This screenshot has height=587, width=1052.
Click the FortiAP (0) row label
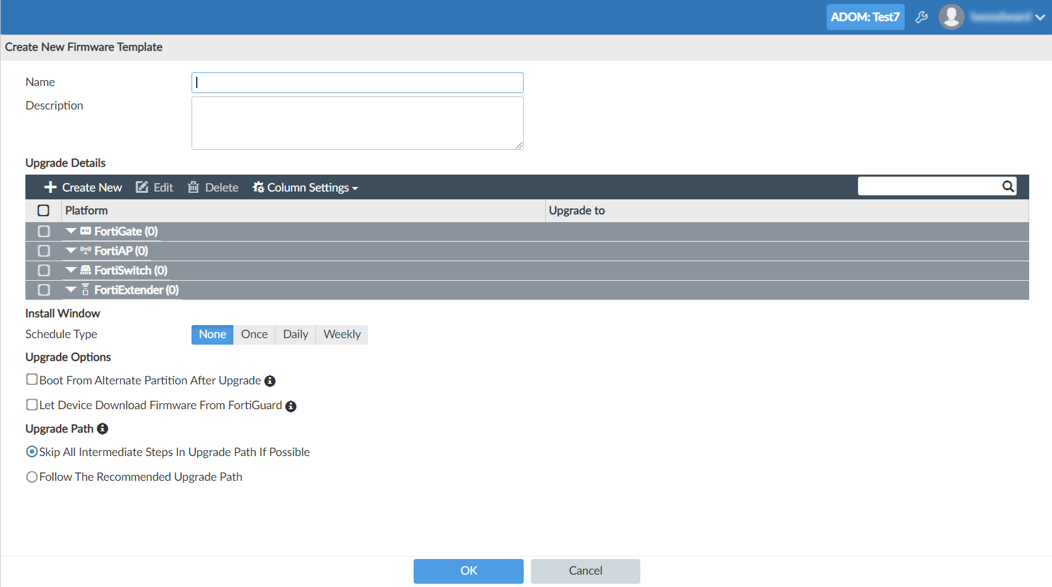point(121,251)
